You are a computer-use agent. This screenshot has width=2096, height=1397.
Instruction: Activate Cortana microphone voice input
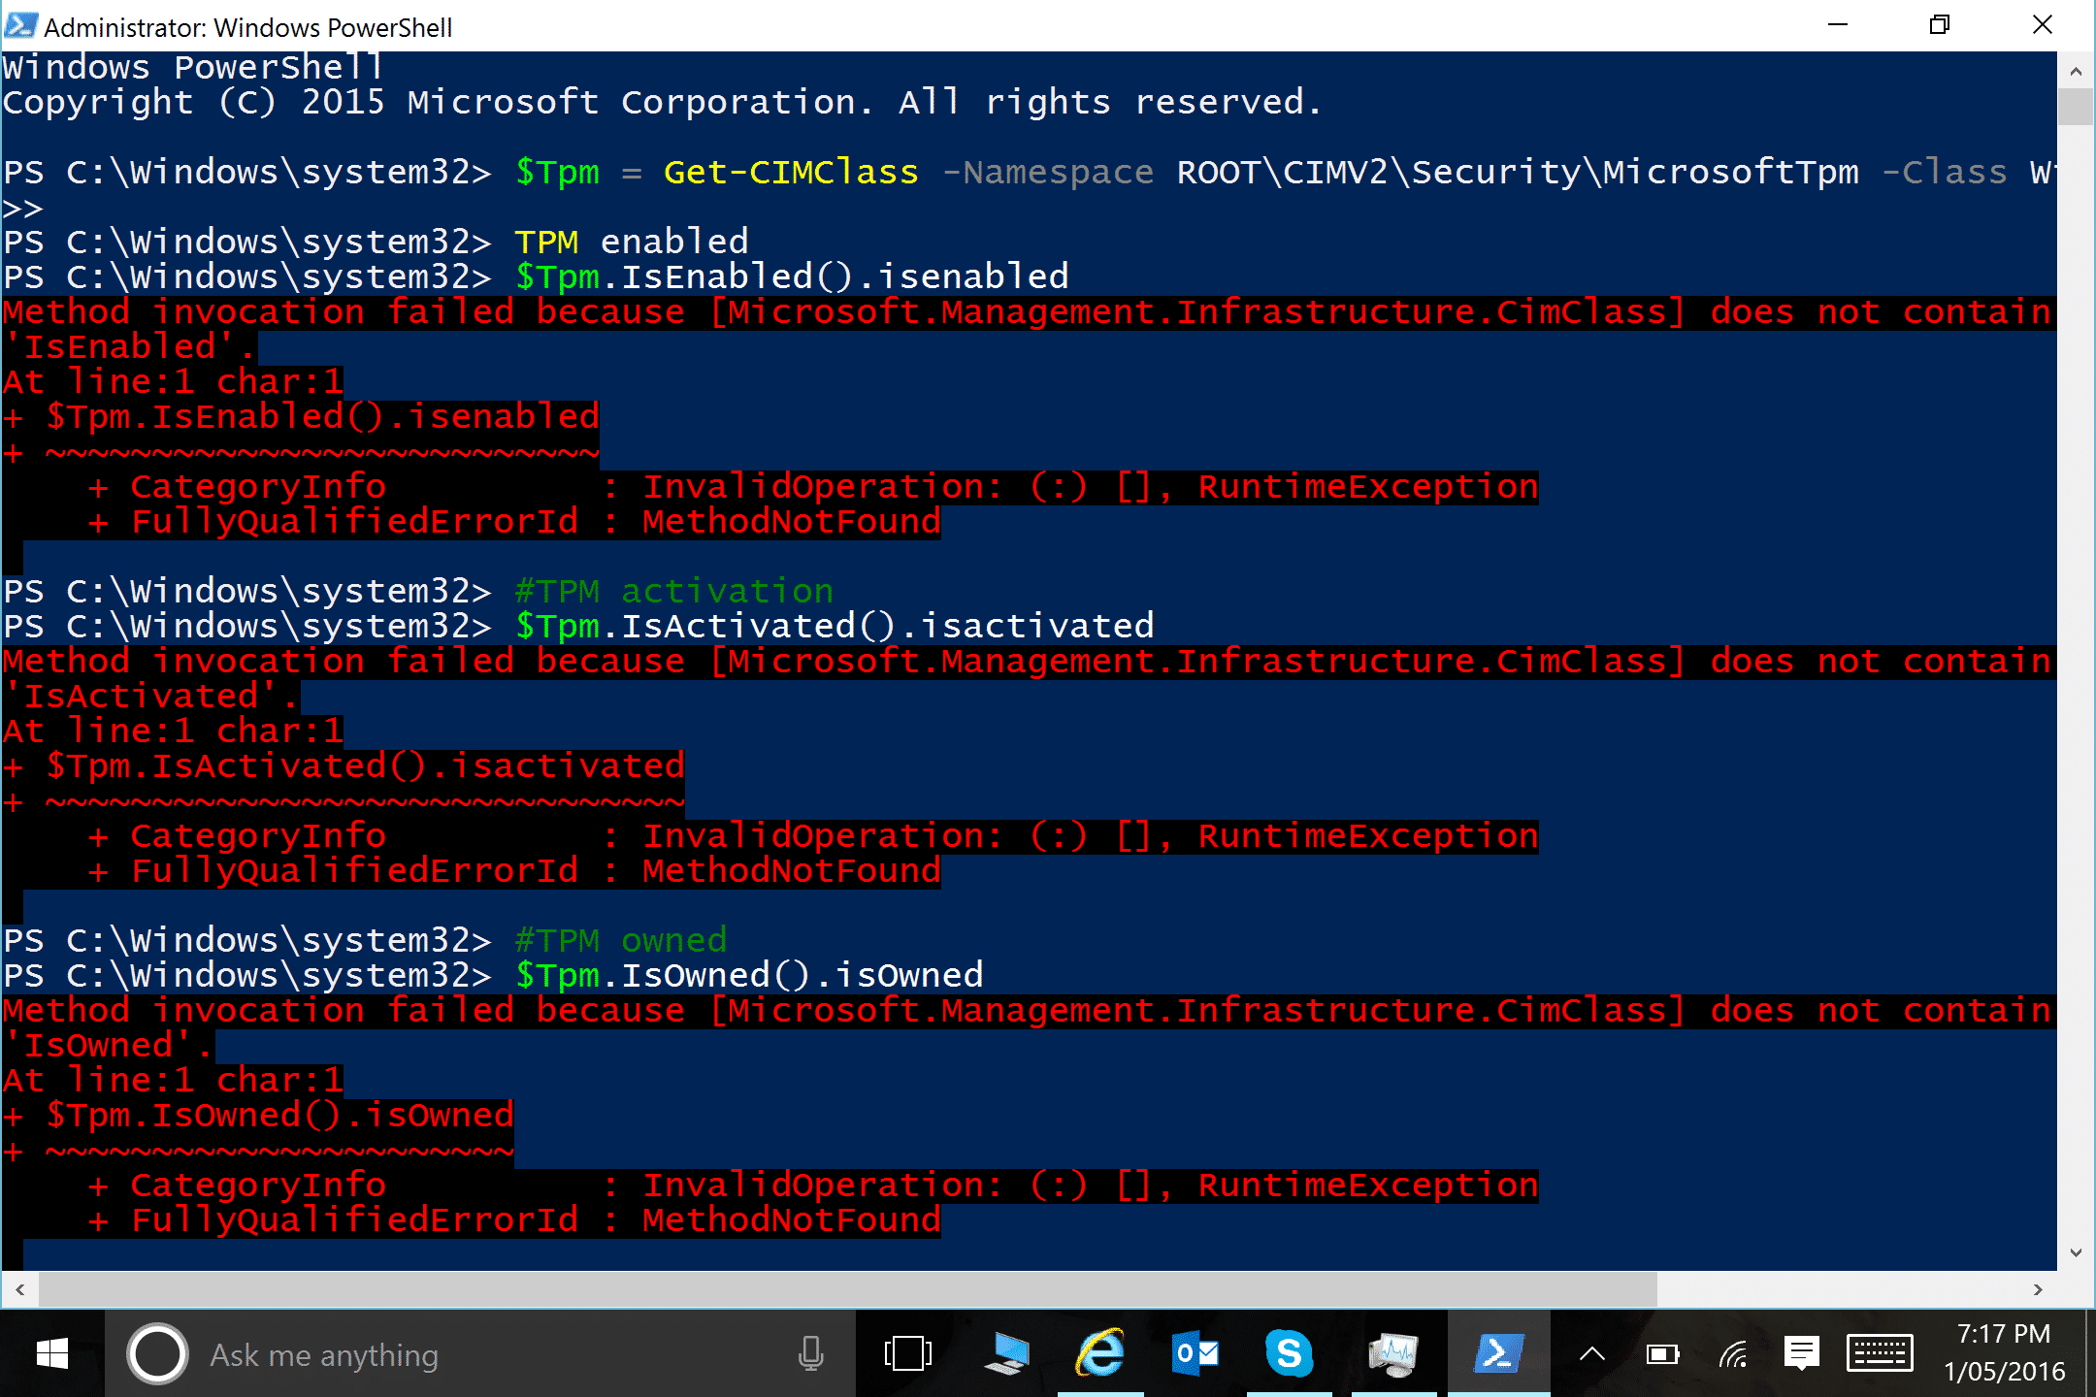tap(811, 1354)
